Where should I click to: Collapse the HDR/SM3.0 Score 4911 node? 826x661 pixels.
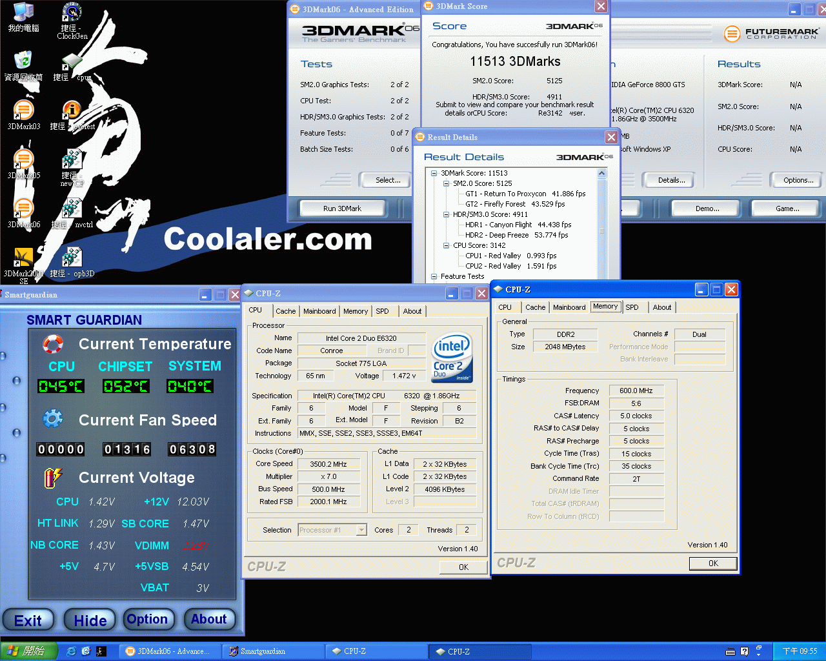[446, 214]
